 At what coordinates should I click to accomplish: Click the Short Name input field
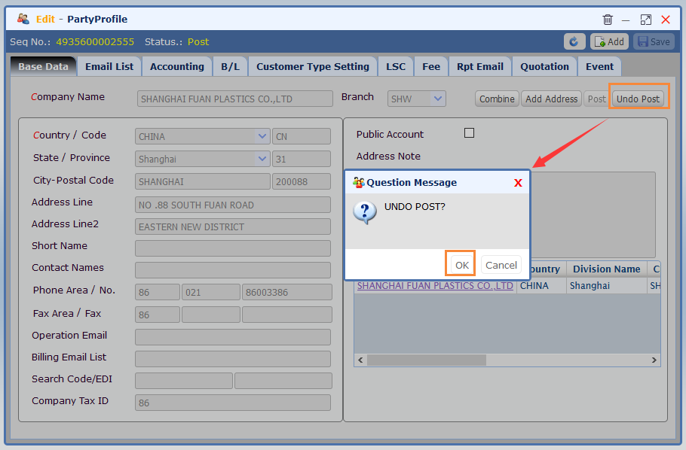click(233, 248)
